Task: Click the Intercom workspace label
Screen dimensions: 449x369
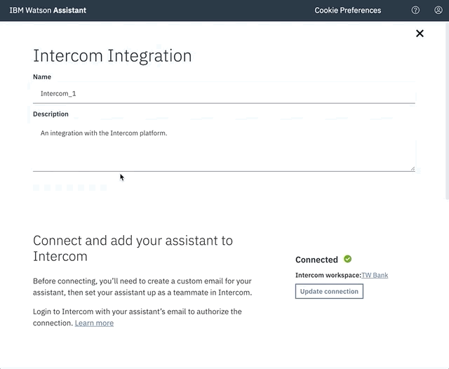Action: tap(328, 275)
